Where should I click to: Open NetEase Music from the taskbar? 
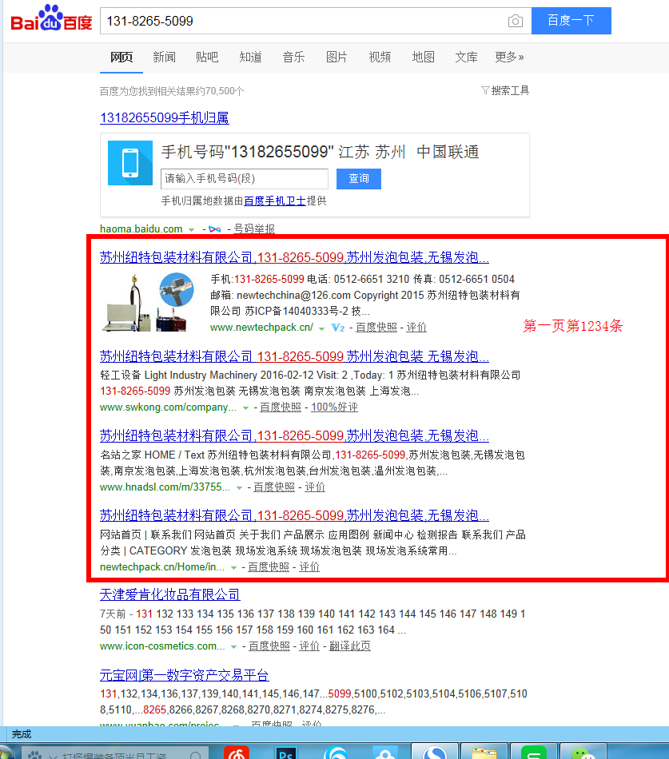tap(237, 753)
